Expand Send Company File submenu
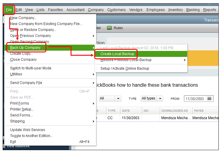The width and height of the screenshot is (222, 154). (50, 83)
